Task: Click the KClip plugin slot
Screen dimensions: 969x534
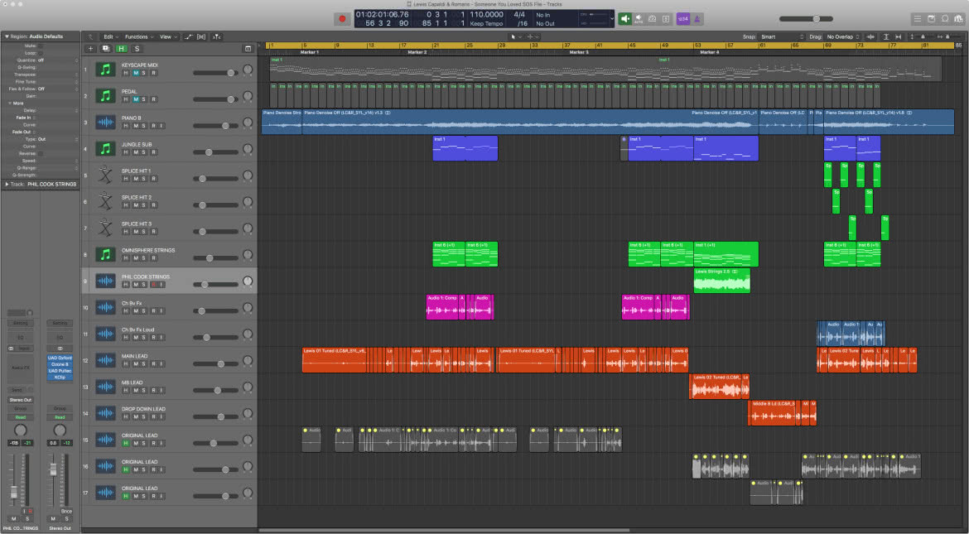Action: point(60,377)
